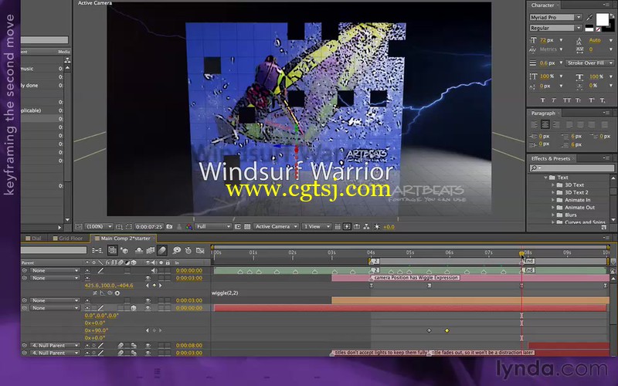Switch to the Dial timeline tab
This screenshot has height=386, width=618.
point(34,239)
